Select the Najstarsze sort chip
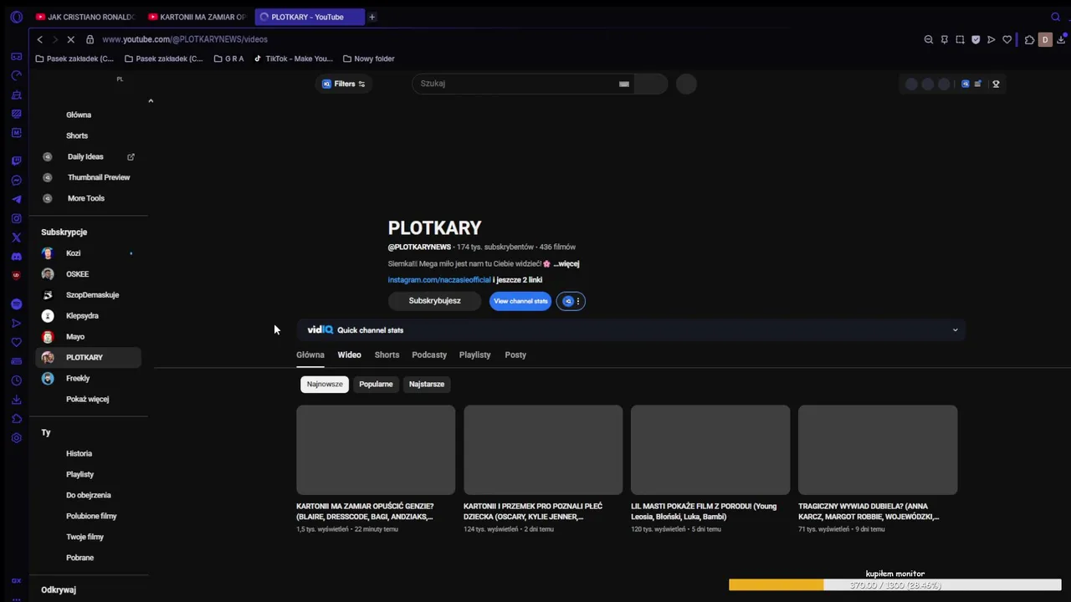Screen dimensions: 1071x602 [x=427, y=384]
